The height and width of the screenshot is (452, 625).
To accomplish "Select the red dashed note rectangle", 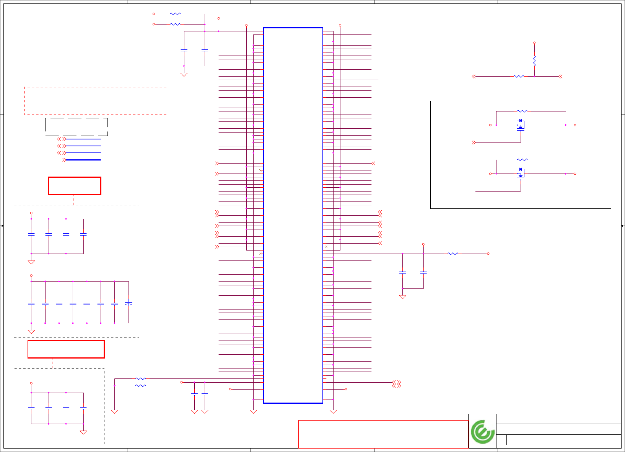I will [x=96, y=101].
